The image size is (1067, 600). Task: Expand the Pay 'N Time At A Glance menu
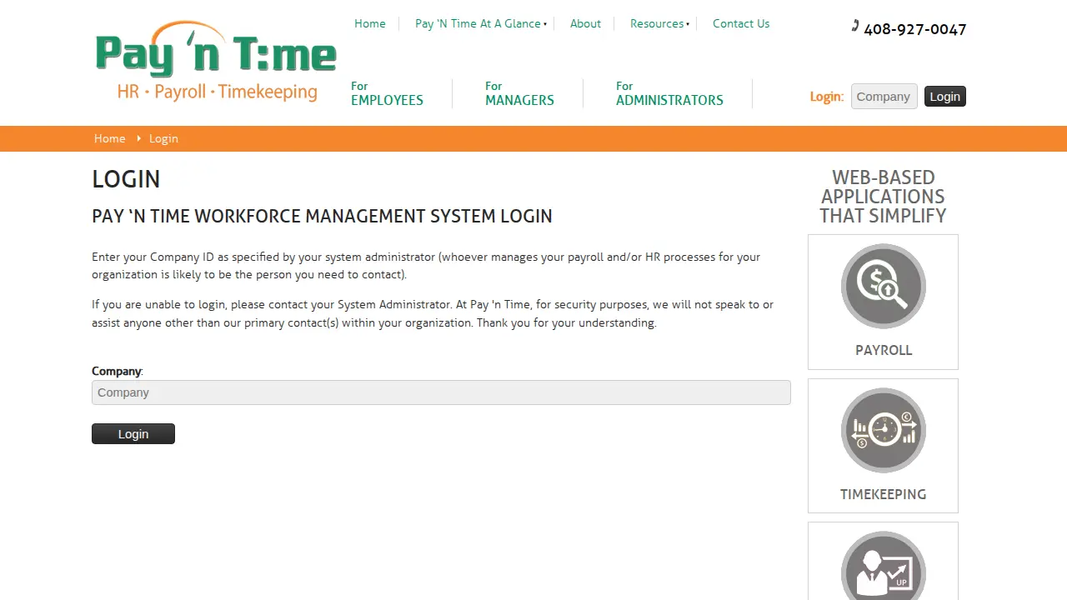(x=481, y=23)
